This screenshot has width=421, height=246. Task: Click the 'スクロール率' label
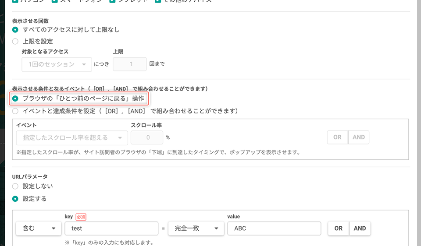coord(146,125)
